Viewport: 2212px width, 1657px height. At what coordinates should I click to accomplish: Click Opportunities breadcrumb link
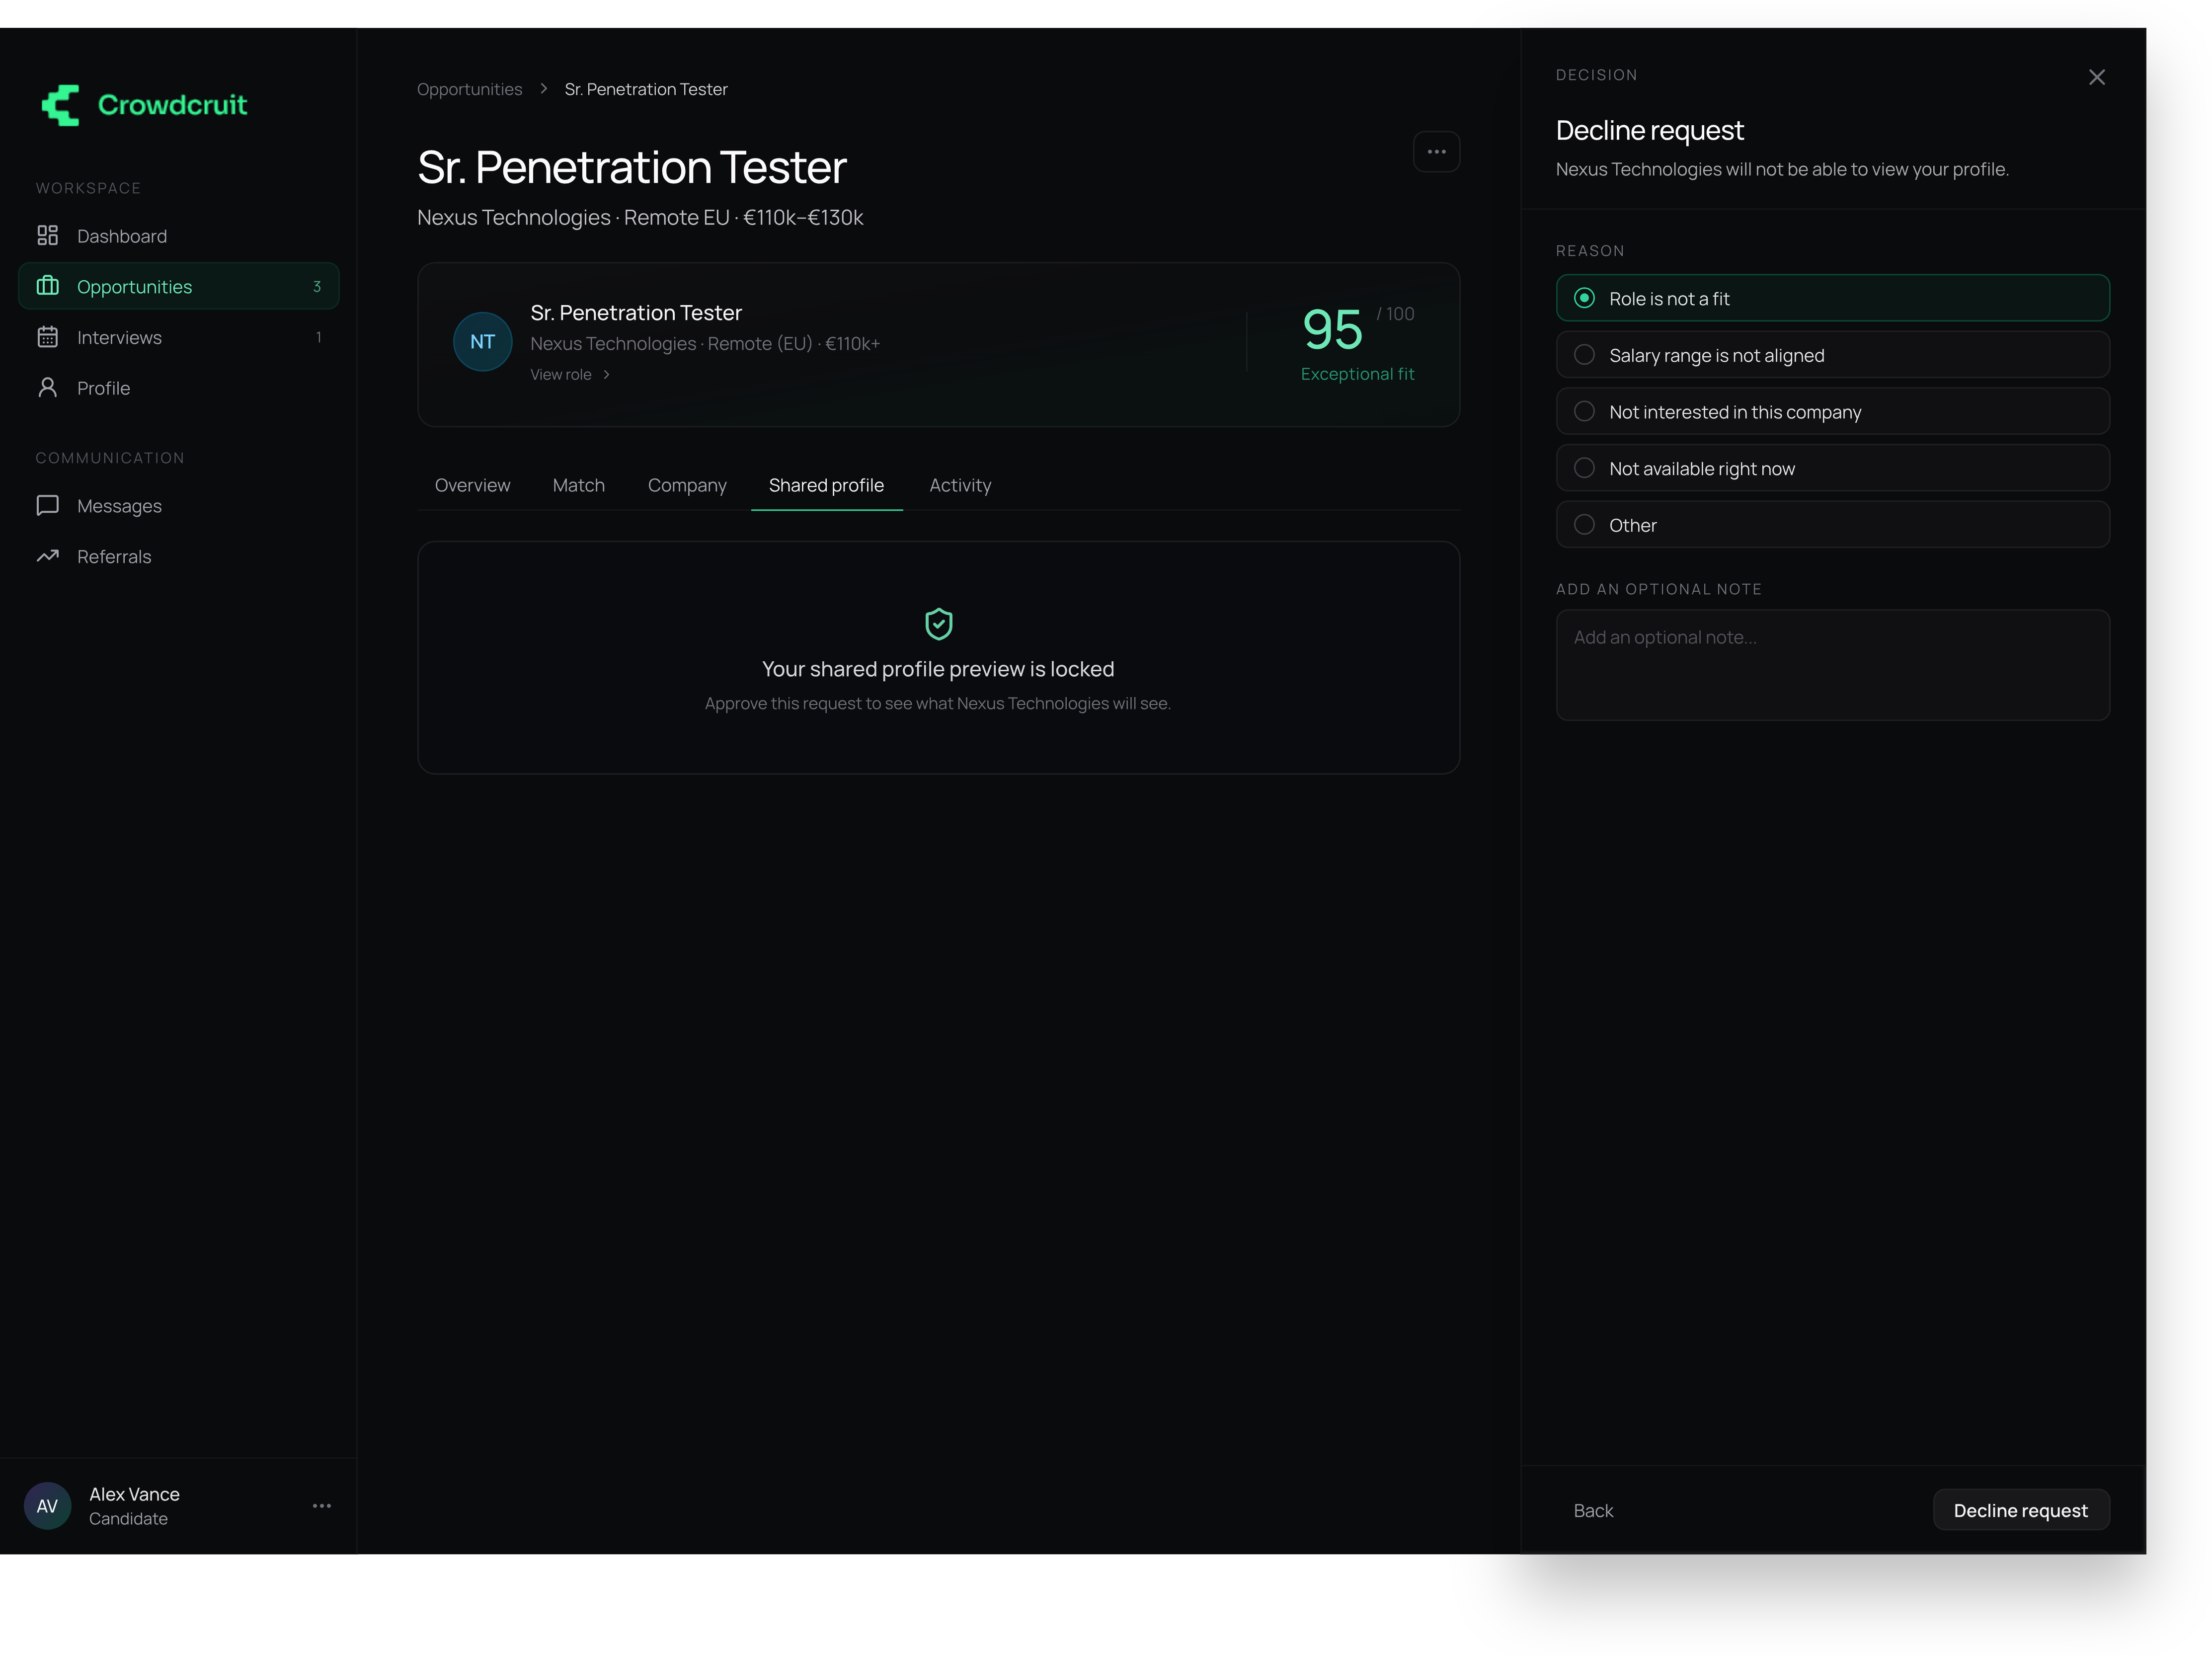pyautogui.click(x=469, y=89)
